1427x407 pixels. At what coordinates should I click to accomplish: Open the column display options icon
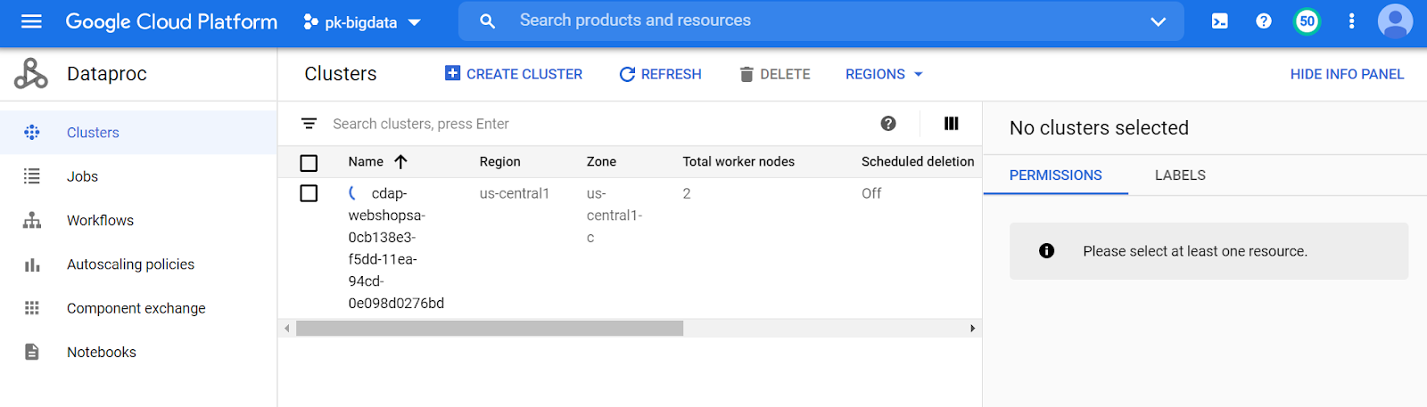pyautogui.click(x=952, y=124)
